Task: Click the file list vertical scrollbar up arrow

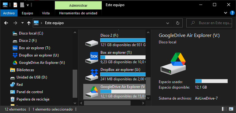Action: (x=148, y=32)
